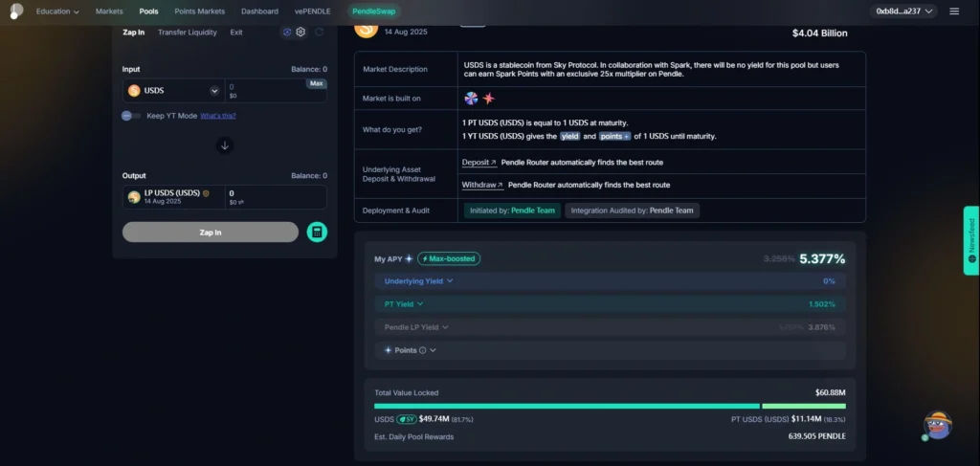
Task: Open Pools in the top navigation
Action: coord(148,11)
